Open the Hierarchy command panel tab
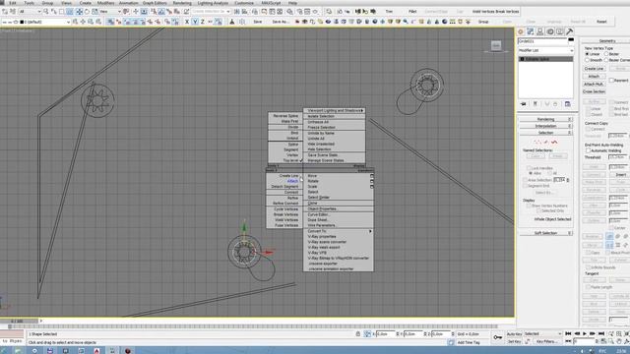 [x=540, y=31]
